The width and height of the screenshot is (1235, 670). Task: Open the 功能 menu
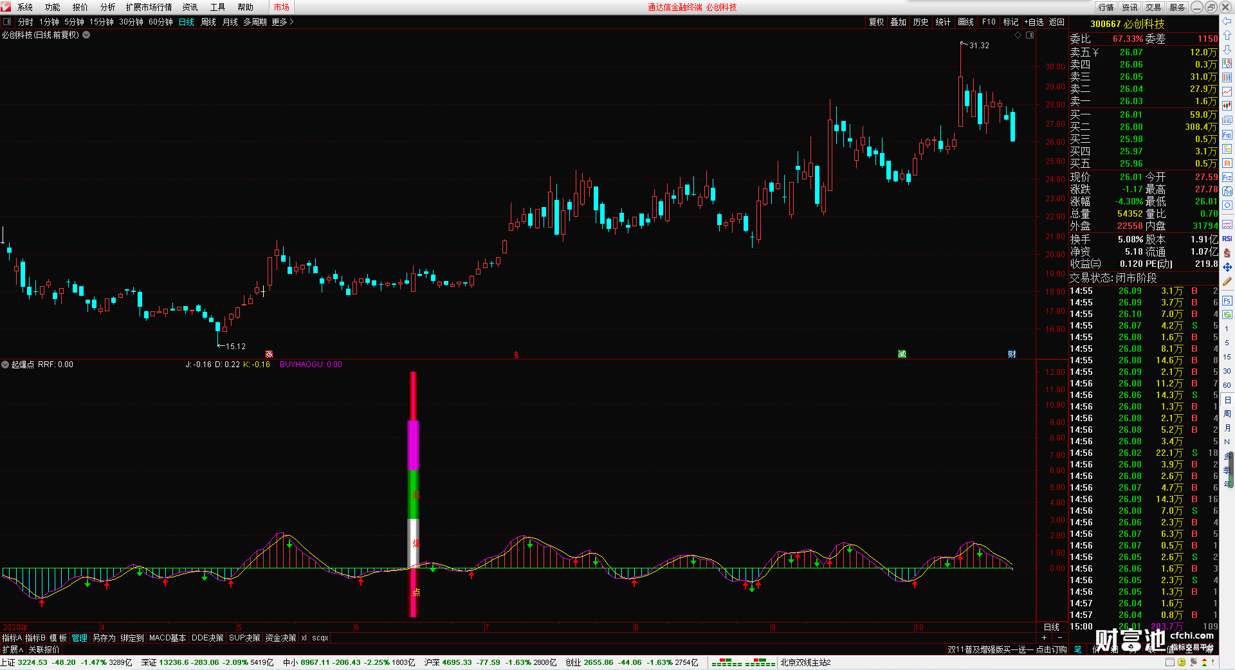(53, 7)
